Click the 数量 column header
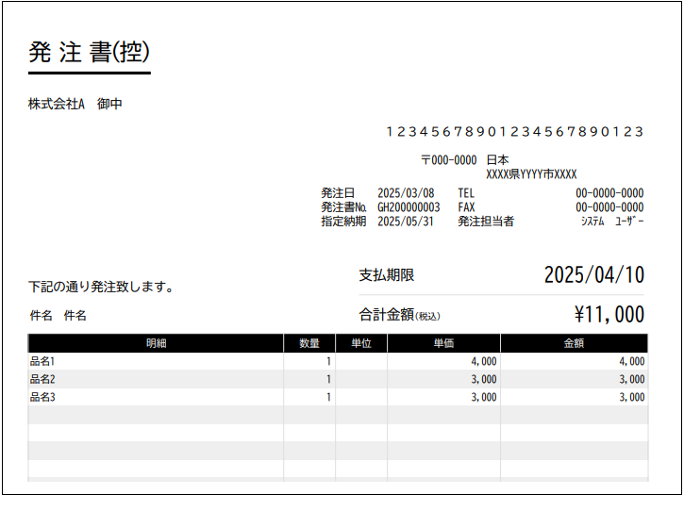The height and width of the screenshot is (511, 684). click(x=309, y=343)
